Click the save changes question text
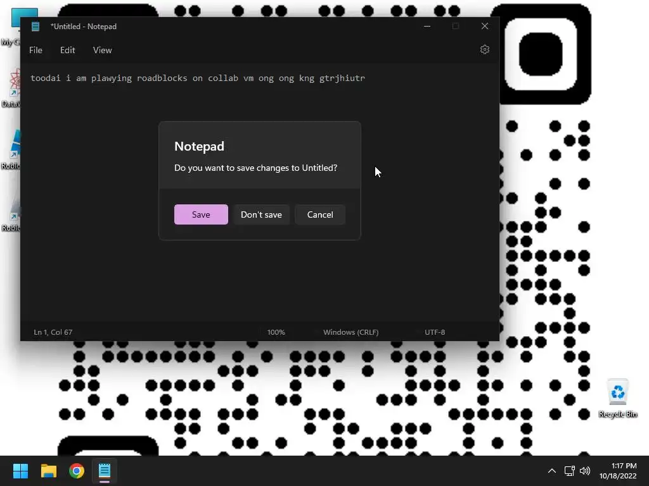649x486 pixels. (256, 168)
